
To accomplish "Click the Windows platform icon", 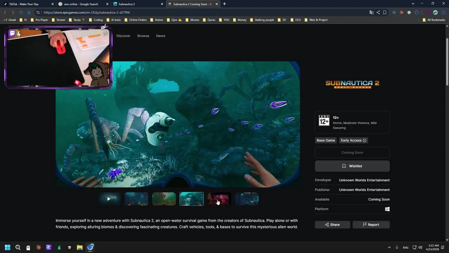I will [387, 209].
